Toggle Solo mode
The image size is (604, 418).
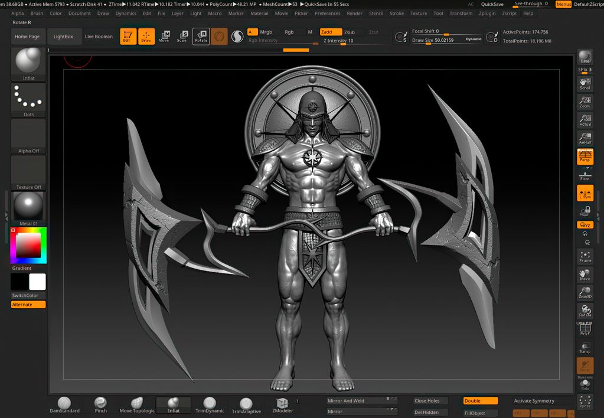click(585, 385)
